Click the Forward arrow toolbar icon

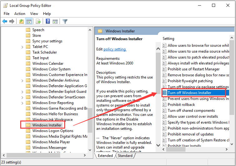pos(12,21)
